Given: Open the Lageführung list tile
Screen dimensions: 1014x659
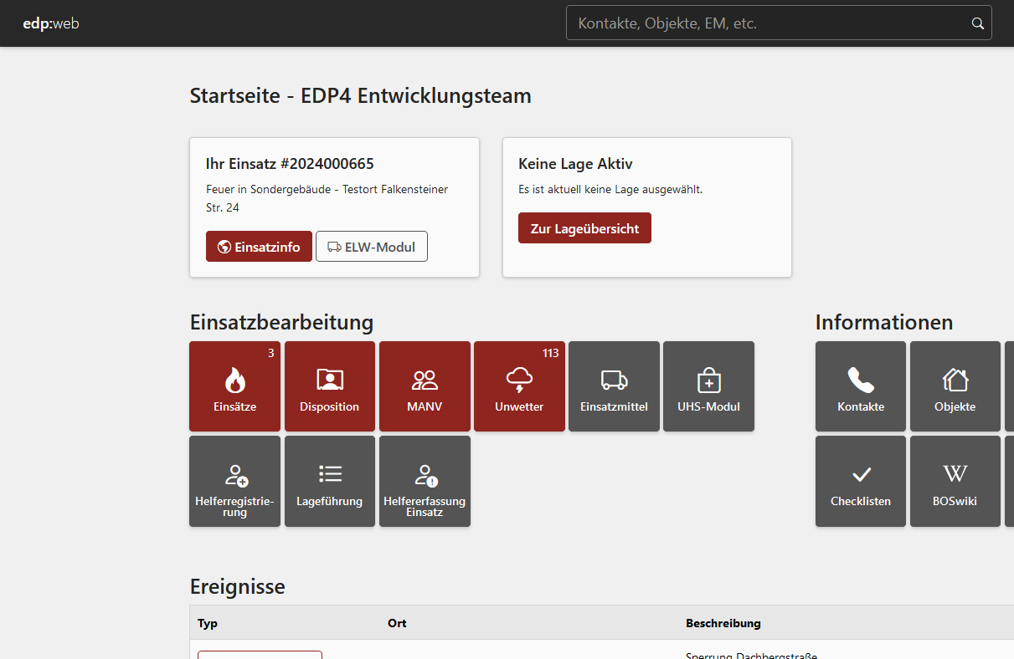Looking at the screenshot, I should pyautogui.click(x=330, y=481).
